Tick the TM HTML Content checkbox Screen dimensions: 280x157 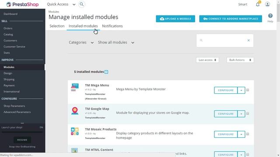248,154
